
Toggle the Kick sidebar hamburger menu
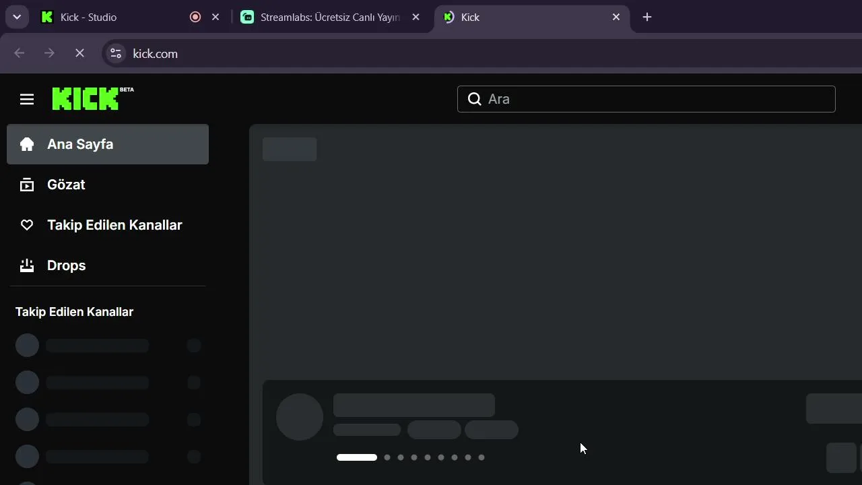coord(27,99)
